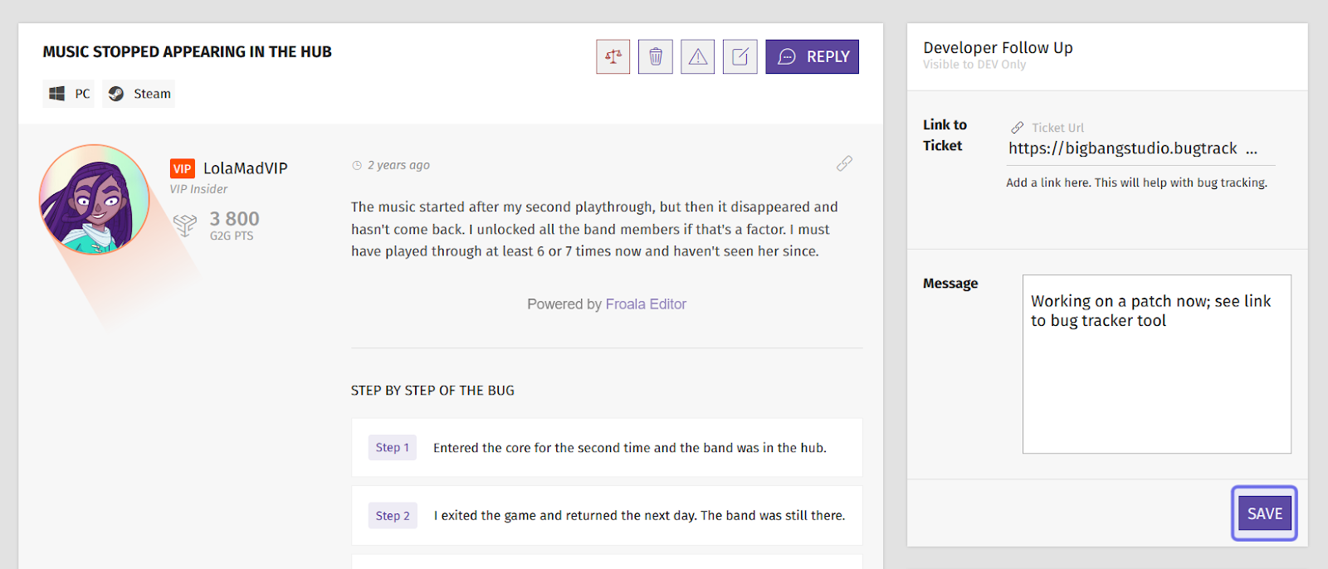Click the Steam logo icon
1328x569 pixels.
(x=116, y=94)
